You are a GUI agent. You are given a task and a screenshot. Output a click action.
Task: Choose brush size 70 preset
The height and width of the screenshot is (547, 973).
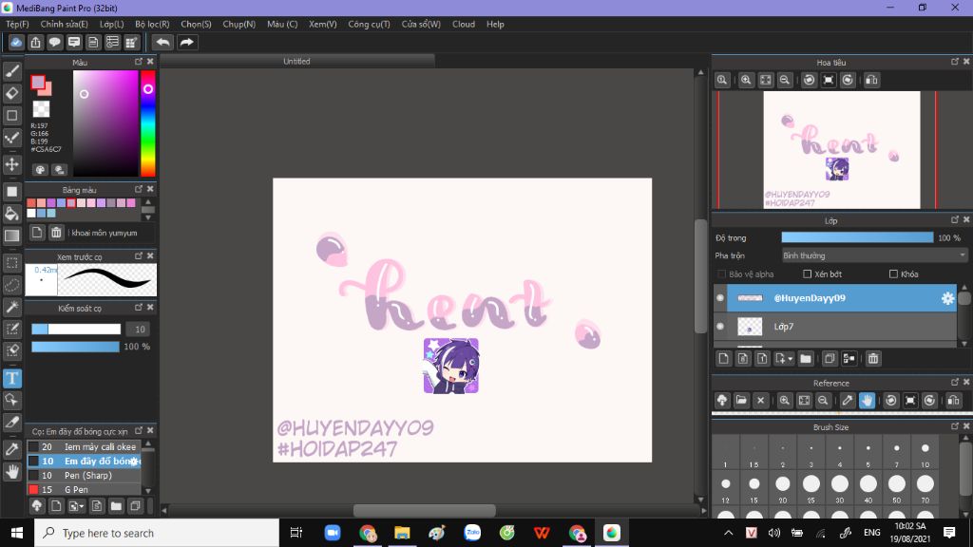click(925, 488)
